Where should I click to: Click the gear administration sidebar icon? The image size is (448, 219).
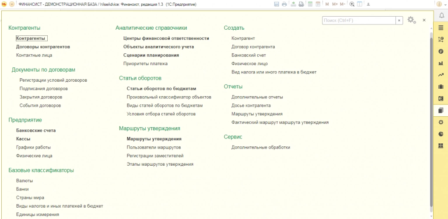click(x=441, y=122)
